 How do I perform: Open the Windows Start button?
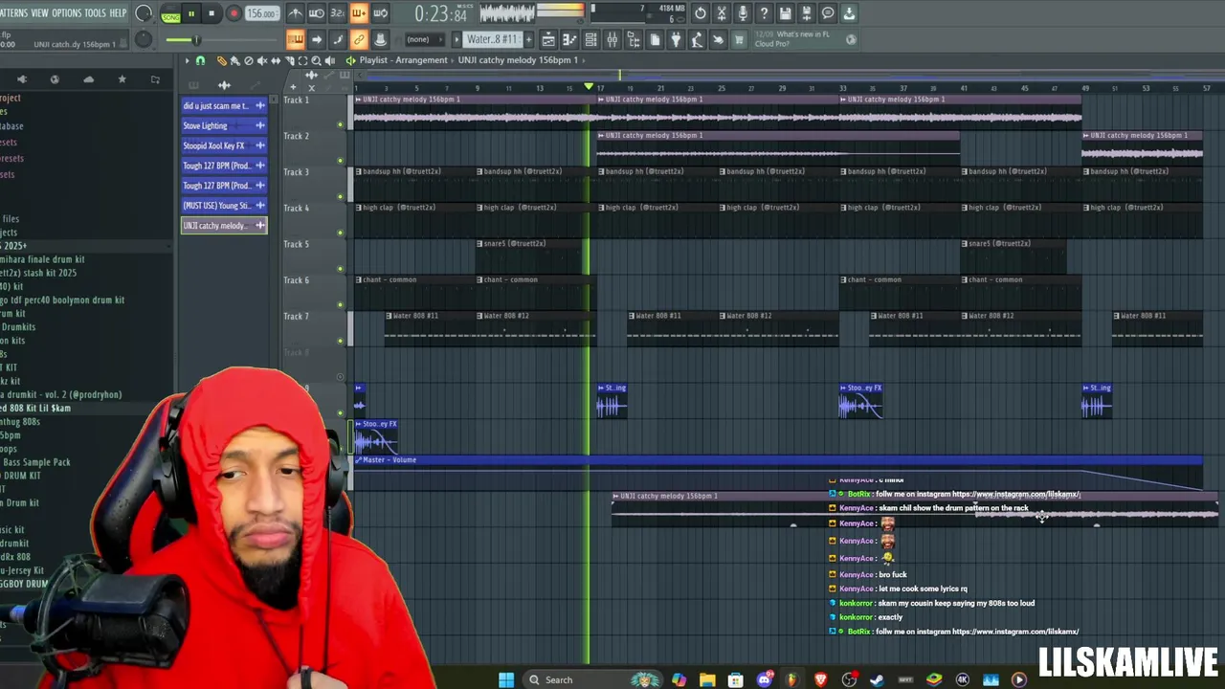coord(506,679)
